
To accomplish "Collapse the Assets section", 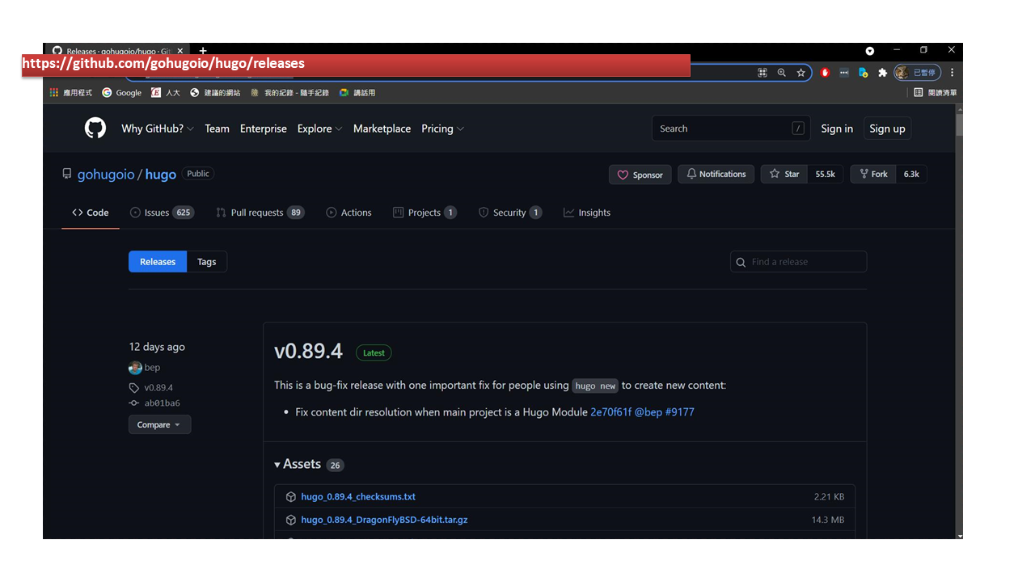I will click(x=309, y=465).
